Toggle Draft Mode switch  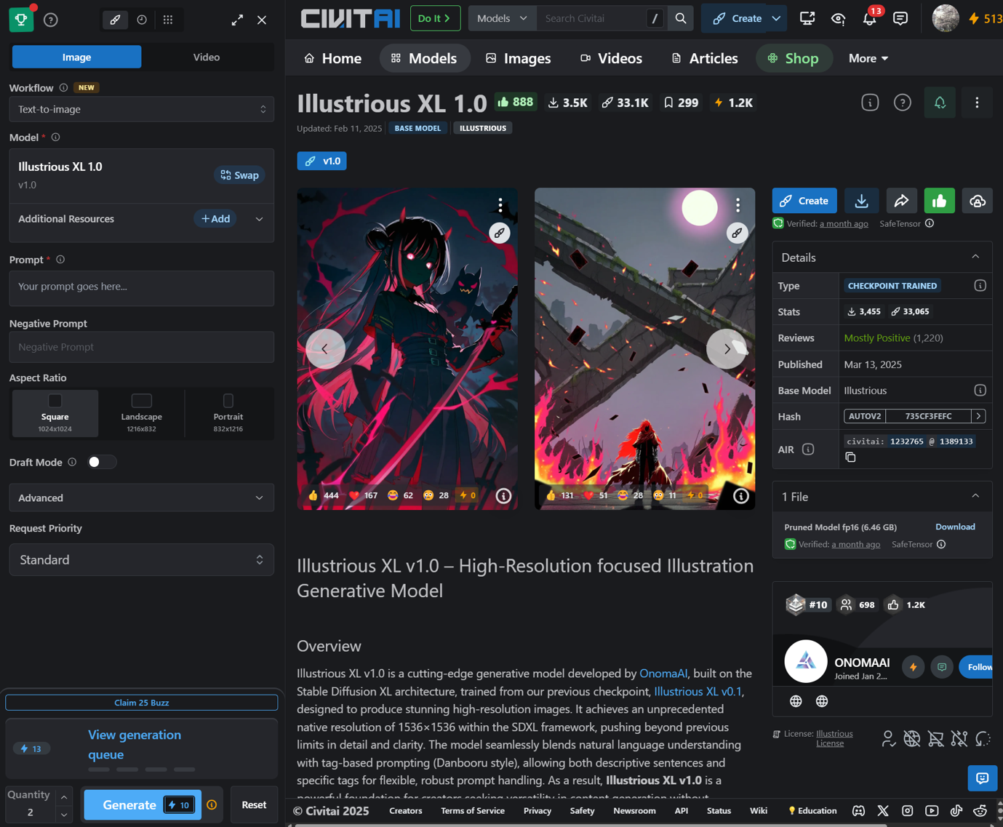tap(101, 462)
